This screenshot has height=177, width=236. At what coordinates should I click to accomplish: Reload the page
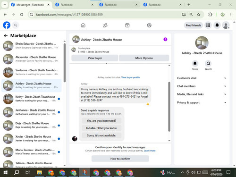tap(22, 15)
